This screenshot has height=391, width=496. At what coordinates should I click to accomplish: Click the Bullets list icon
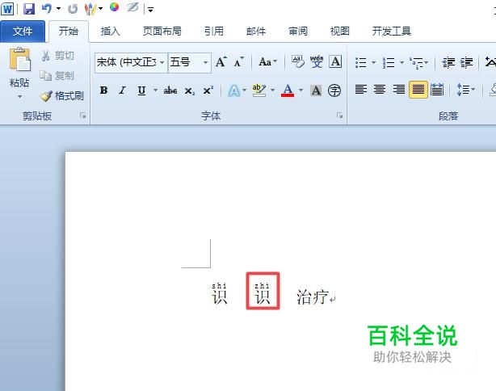360,62
